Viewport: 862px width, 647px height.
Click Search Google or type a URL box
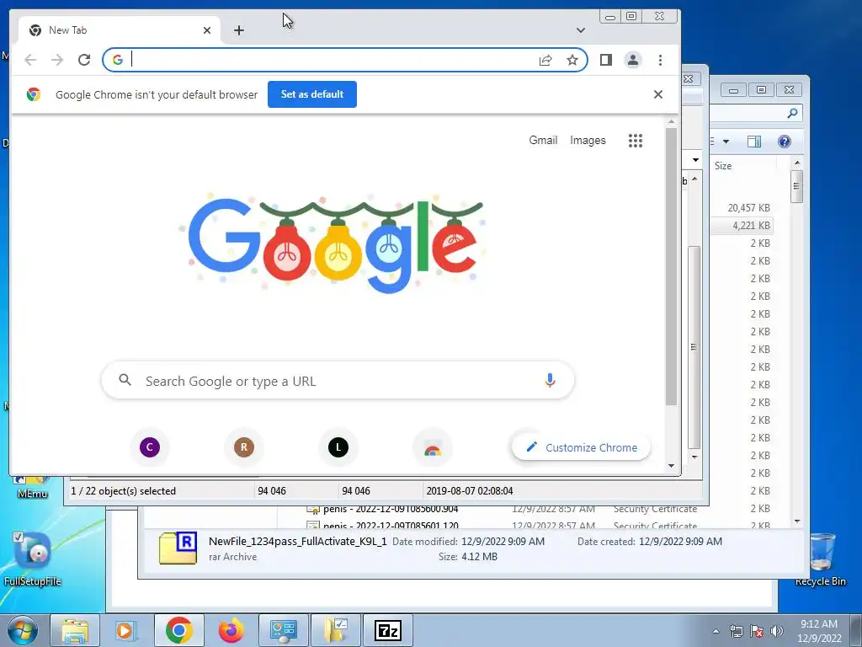pos(338,380)
